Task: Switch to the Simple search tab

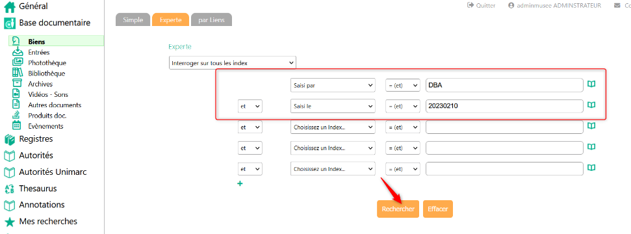Action: point(133,19)
